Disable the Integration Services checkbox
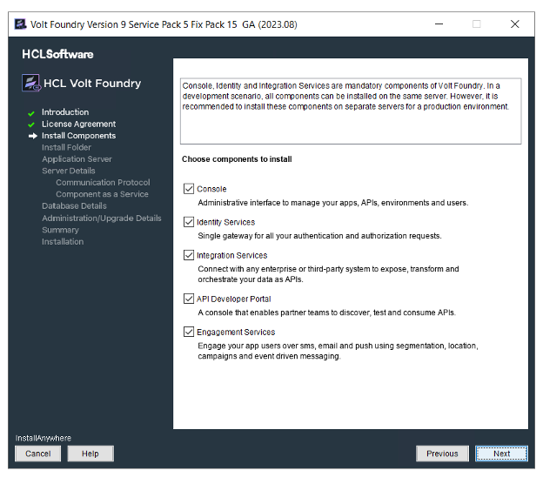 point(189,255)
